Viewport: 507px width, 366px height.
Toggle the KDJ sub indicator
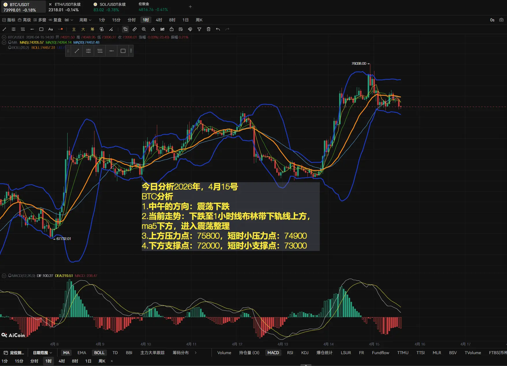(x=305, y=353)
